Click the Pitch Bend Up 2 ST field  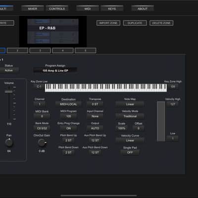68,141
